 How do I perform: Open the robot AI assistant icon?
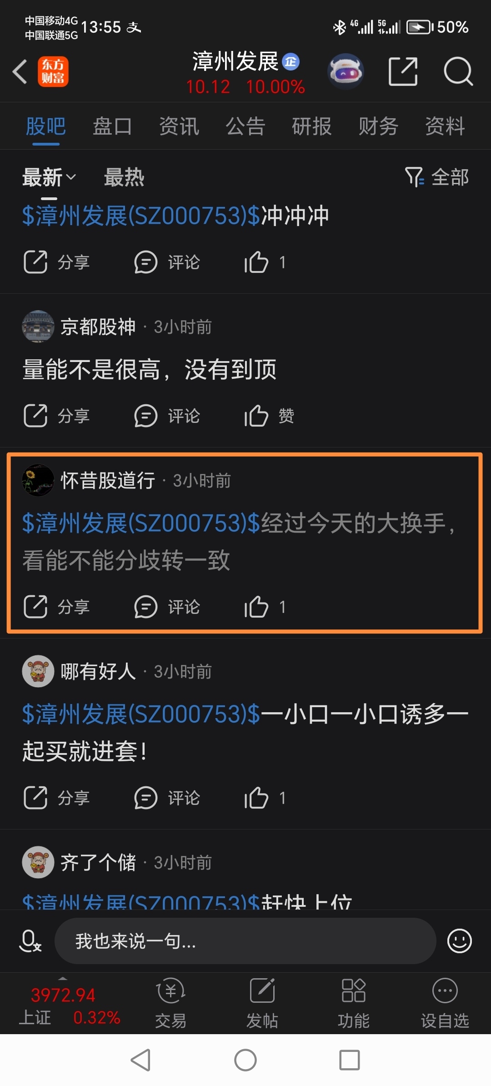[346, 71]
